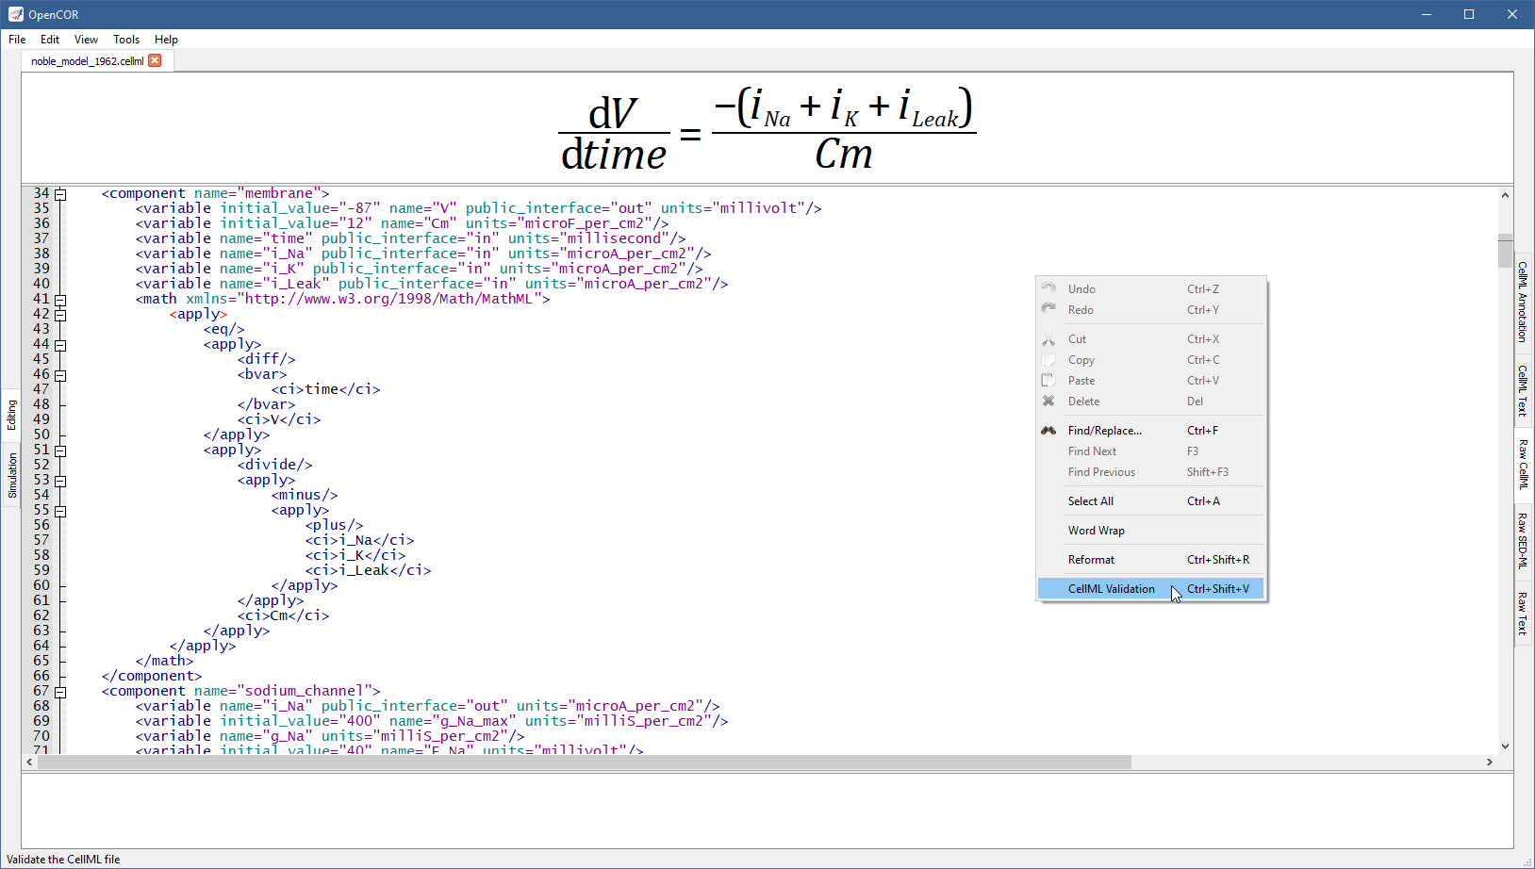This screenshot has height=869, width=1535.
Task: Choose Reformat in the context menu
Action: [1091, 560]
